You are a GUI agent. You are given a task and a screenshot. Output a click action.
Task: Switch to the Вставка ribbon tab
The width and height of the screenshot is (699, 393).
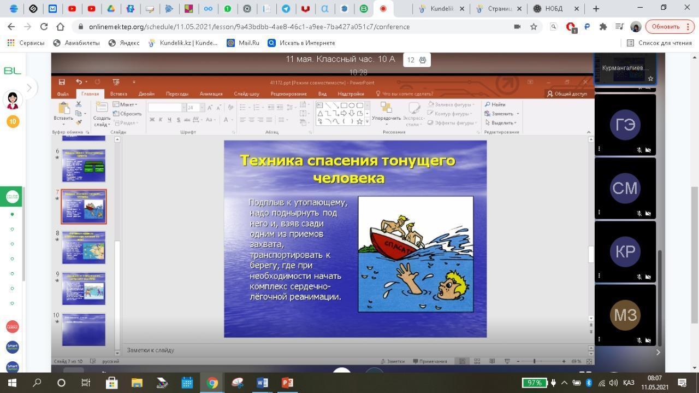119,93
